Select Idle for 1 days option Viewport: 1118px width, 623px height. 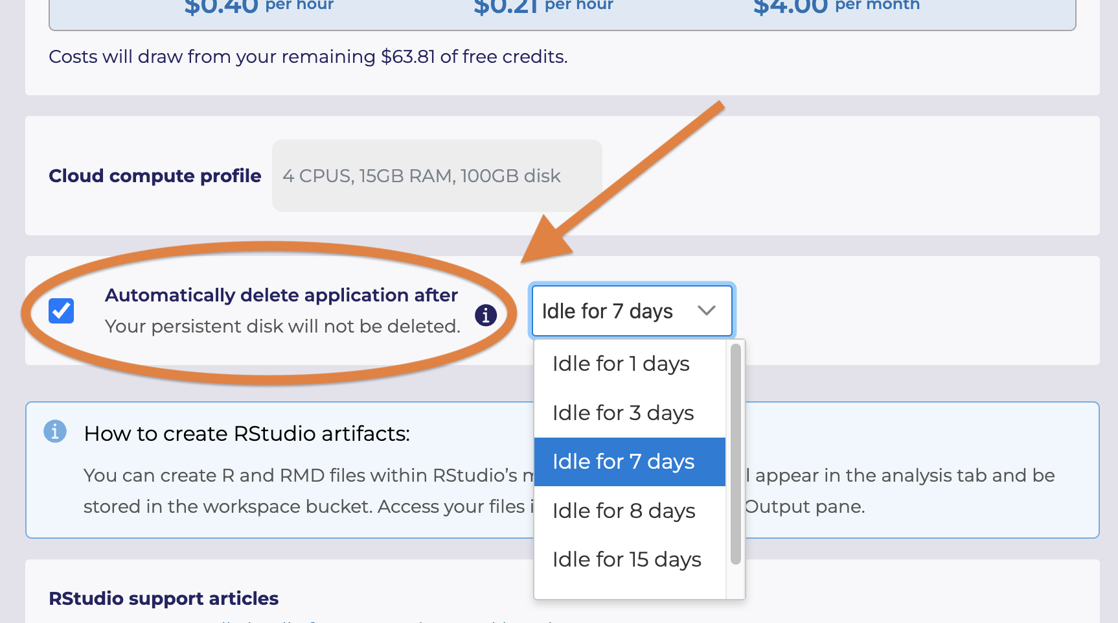pos(621,364)
